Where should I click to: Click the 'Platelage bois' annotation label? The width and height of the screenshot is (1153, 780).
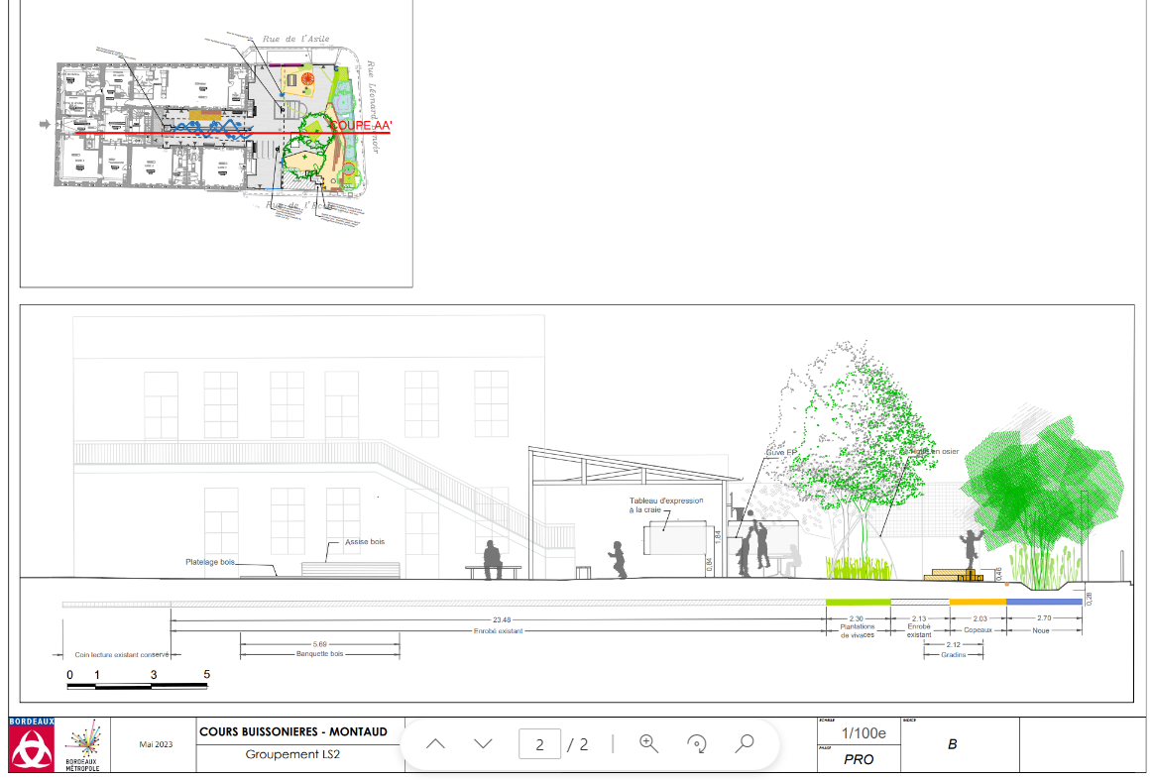[x=210, y=562]
